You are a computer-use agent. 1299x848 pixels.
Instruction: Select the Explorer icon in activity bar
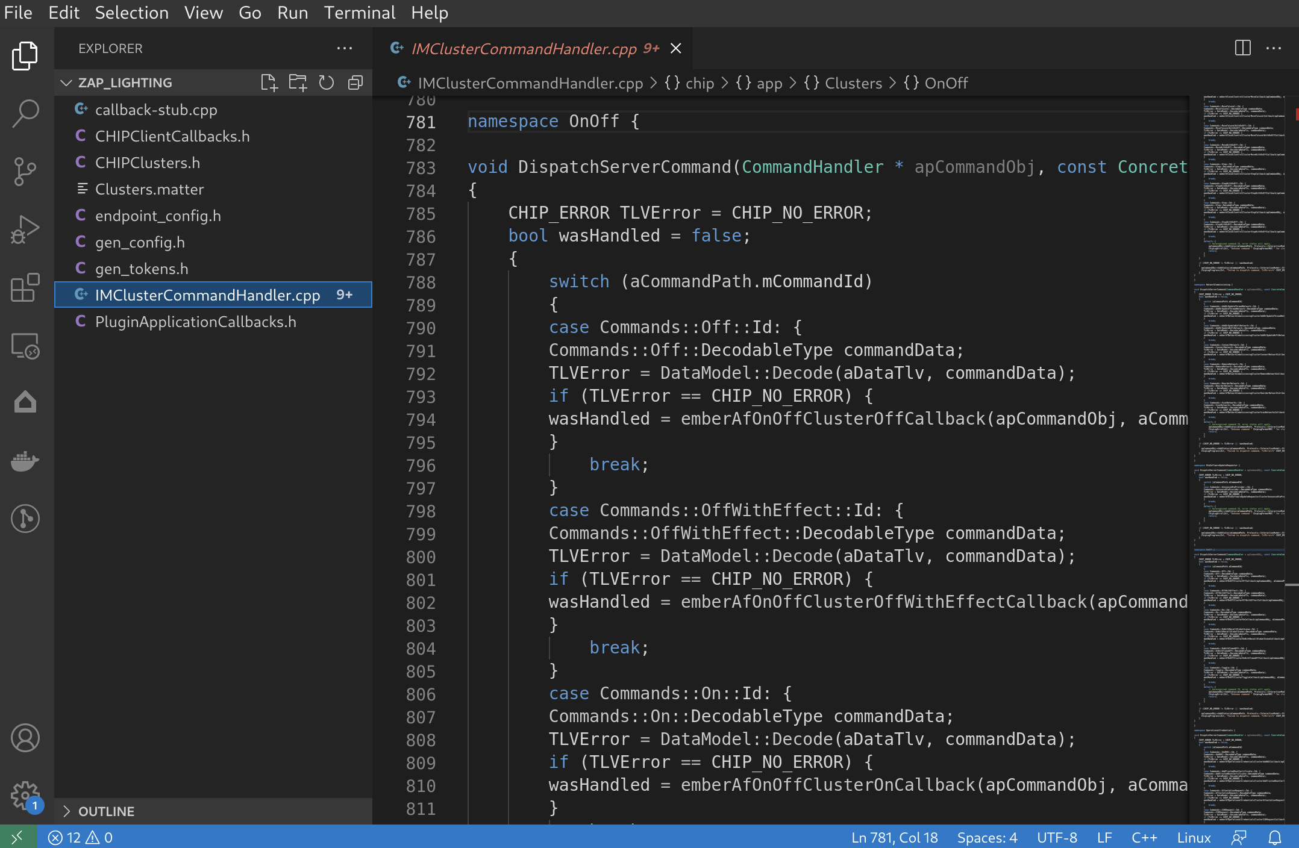coord(25,55)
